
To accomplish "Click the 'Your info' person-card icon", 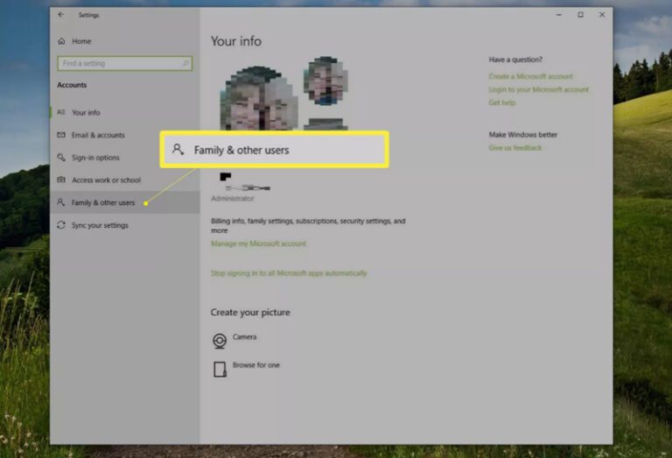I will [61, 112].
